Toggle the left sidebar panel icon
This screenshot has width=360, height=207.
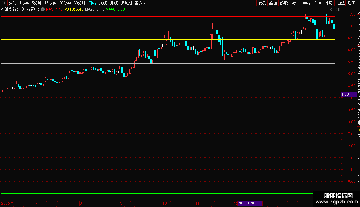click(4, 3)
